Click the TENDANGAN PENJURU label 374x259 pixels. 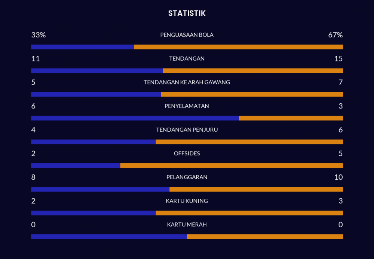(x=187, y=130)
